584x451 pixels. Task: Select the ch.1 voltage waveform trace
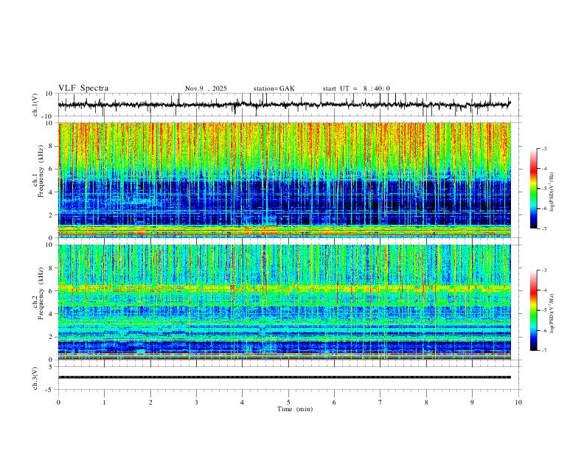coord(284,105)
